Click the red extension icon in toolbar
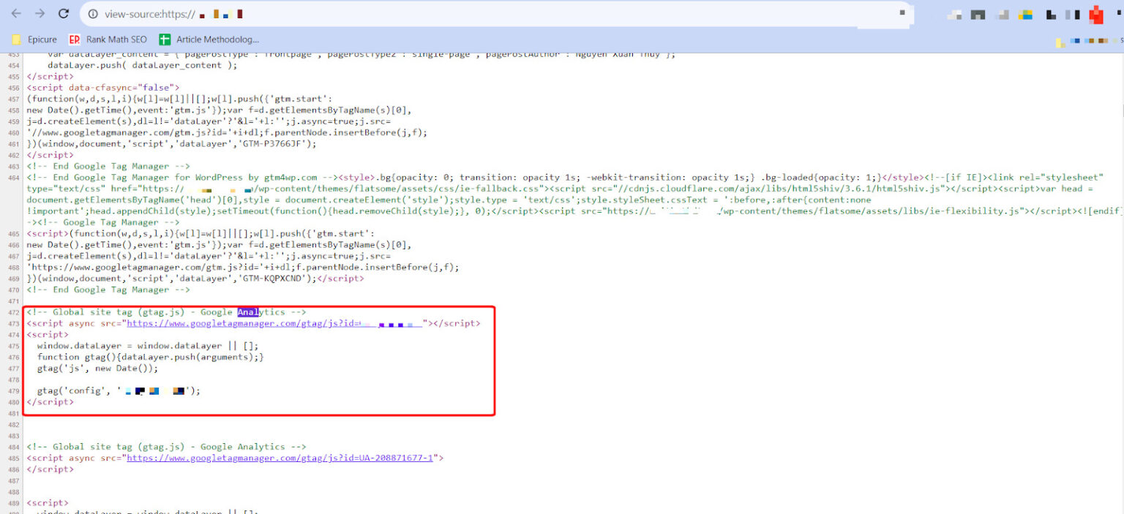The width and height of the screenshot is (1124, 514). tap(1095, 15)
